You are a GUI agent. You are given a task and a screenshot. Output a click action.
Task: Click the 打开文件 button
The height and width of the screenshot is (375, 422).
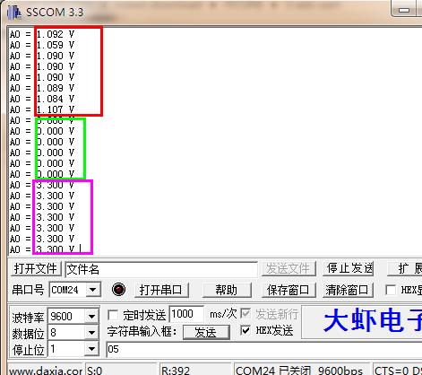[36, 268]
